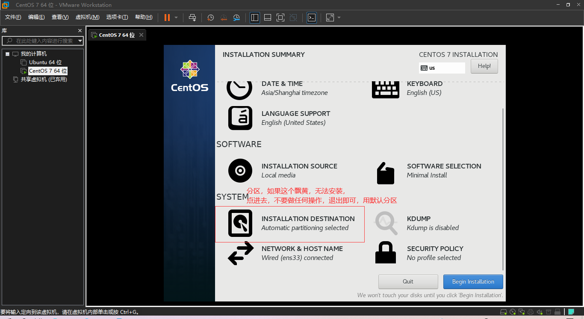Click the us keyboard layout indicator

[x=442, y=68]
